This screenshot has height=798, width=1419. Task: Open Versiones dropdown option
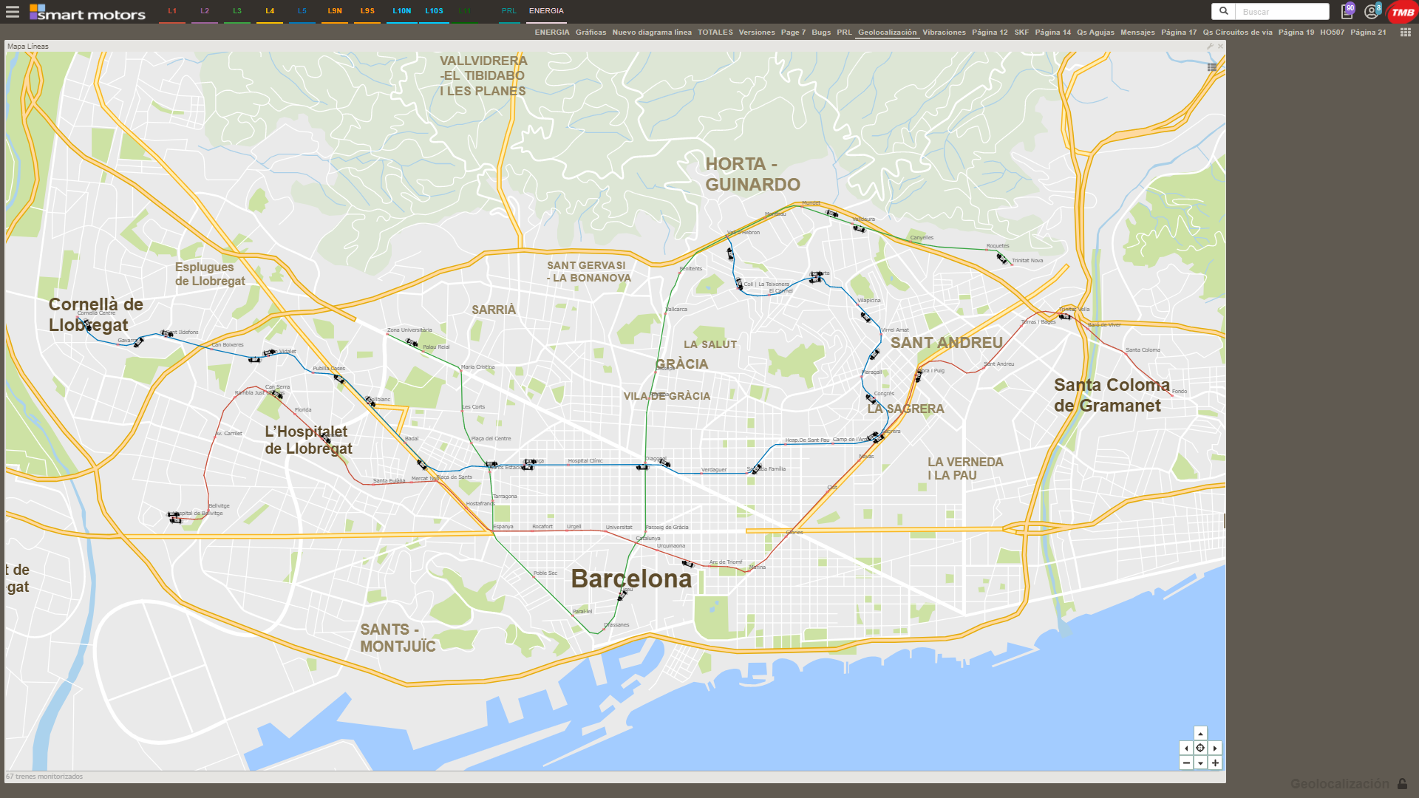coord(756,33)
